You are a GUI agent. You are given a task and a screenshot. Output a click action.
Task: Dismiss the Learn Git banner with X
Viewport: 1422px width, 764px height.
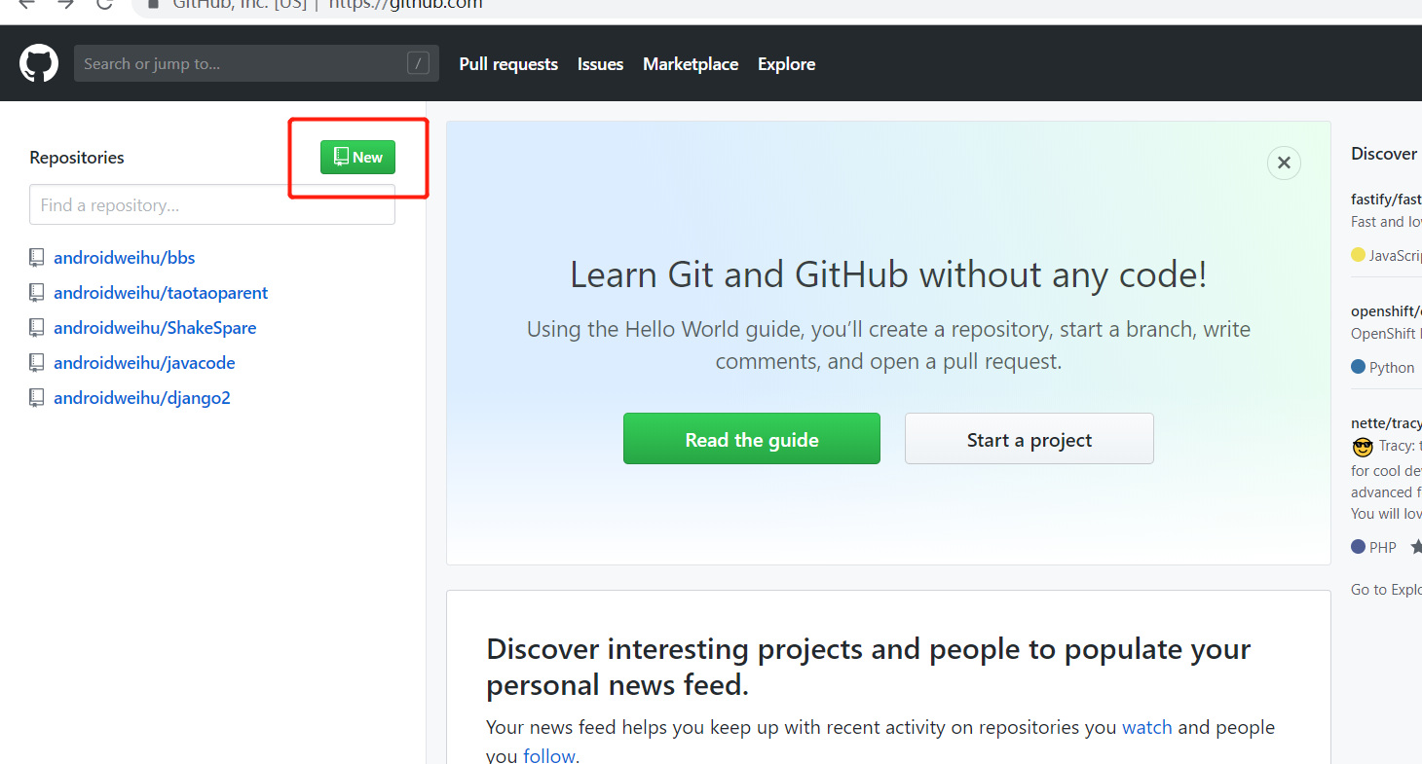(1284, 163)
